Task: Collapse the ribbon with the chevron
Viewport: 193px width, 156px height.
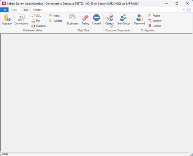Action: coord(183,10)
